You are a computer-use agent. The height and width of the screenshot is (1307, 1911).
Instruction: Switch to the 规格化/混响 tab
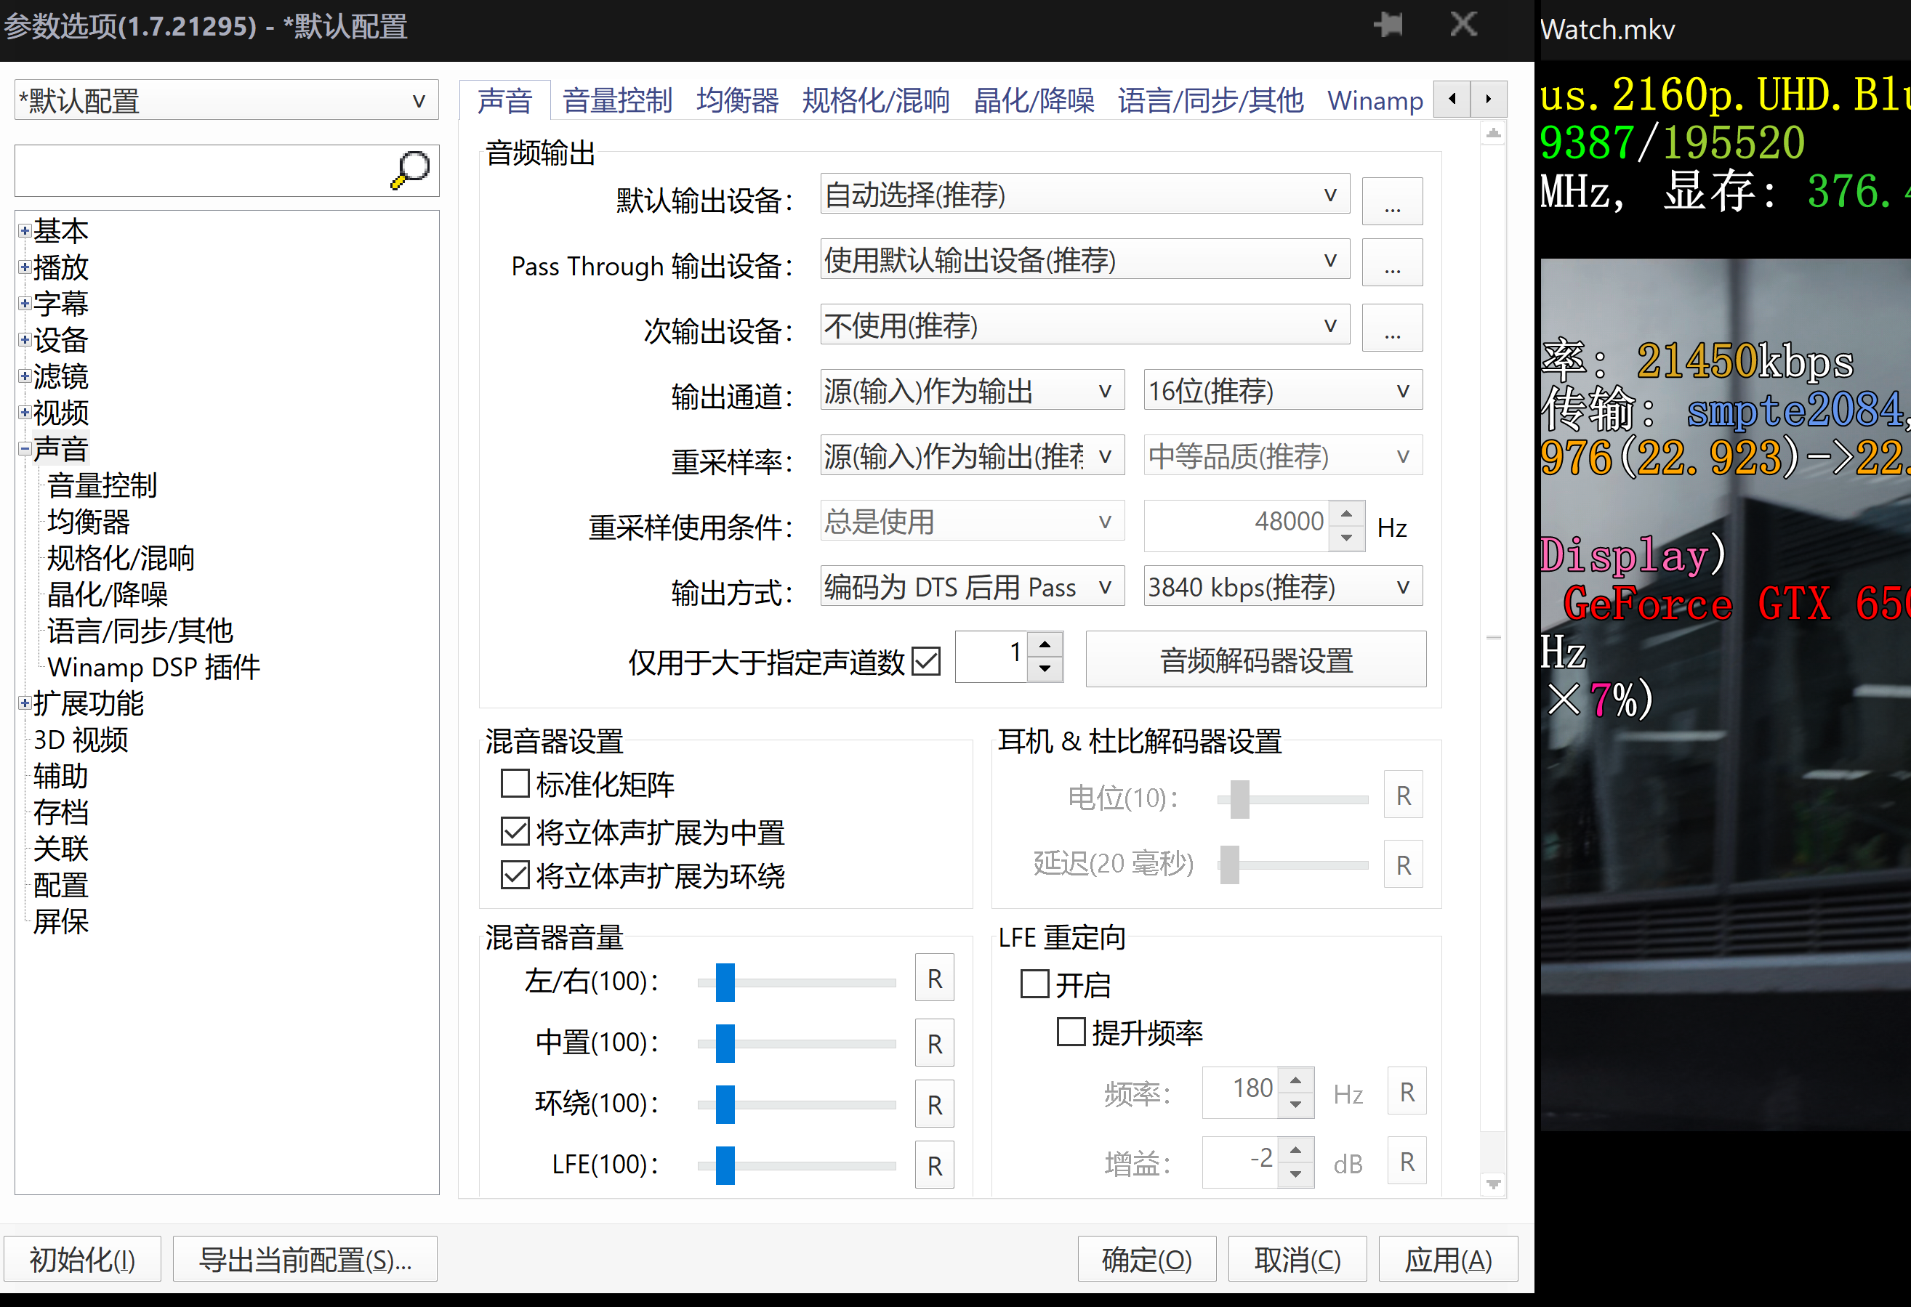[875, 100]
